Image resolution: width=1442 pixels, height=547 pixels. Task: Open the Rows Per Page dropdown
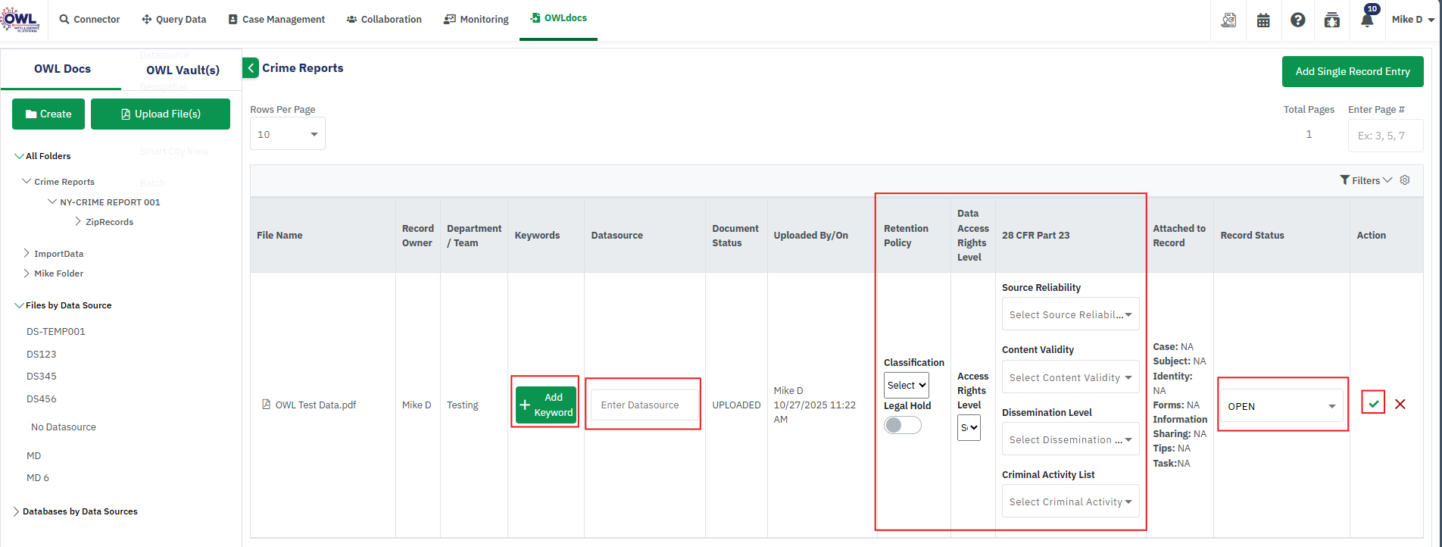click(288, 134)
